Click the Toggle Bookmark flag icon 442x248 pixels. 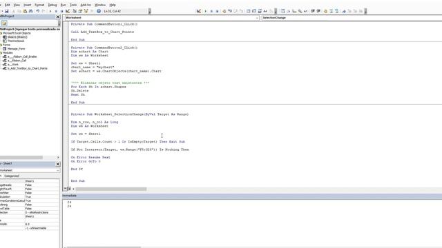(344, 11)
